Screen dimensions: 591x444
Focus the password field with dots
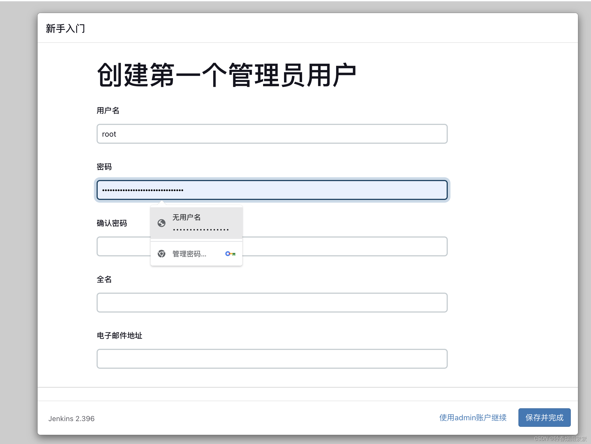tap(272, 190)
